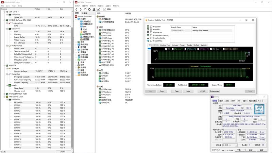Collapse the NVIDIA GeForce RTX 2060 node
The height and width of the screenshot is (153, 272).
click(4, 20)
